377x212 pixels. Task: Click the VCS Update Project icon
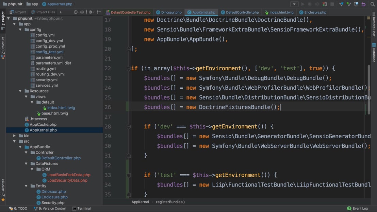pyautogui.click(x=341, y=4)
